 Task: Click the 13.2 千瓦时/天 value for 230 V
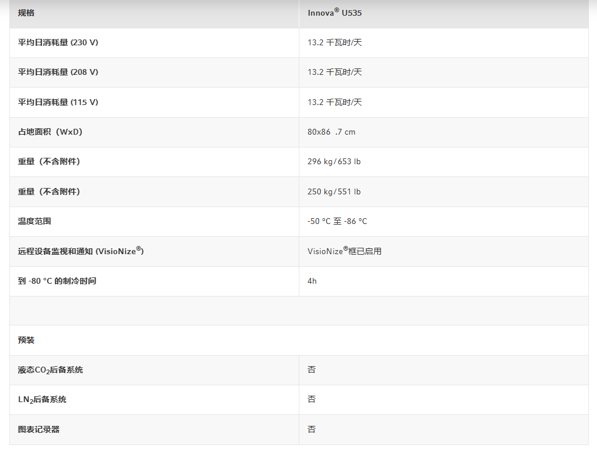coord(335,43)
